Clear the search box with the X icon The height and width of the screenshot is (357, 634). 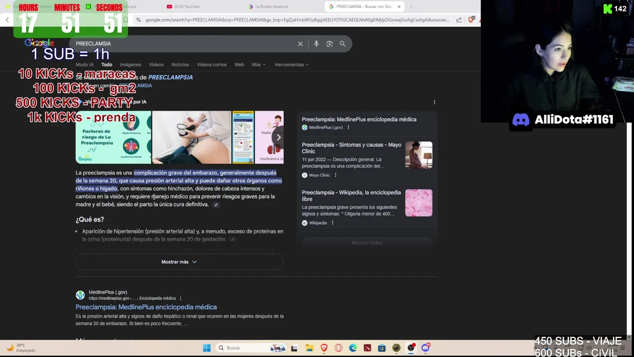300,44
